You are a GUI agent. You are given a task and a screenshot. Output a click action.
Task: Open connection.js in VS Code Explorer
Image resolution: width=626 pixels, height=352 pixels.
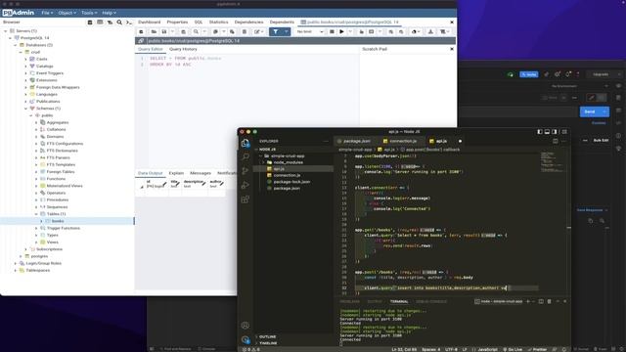[x=287, y=175]
